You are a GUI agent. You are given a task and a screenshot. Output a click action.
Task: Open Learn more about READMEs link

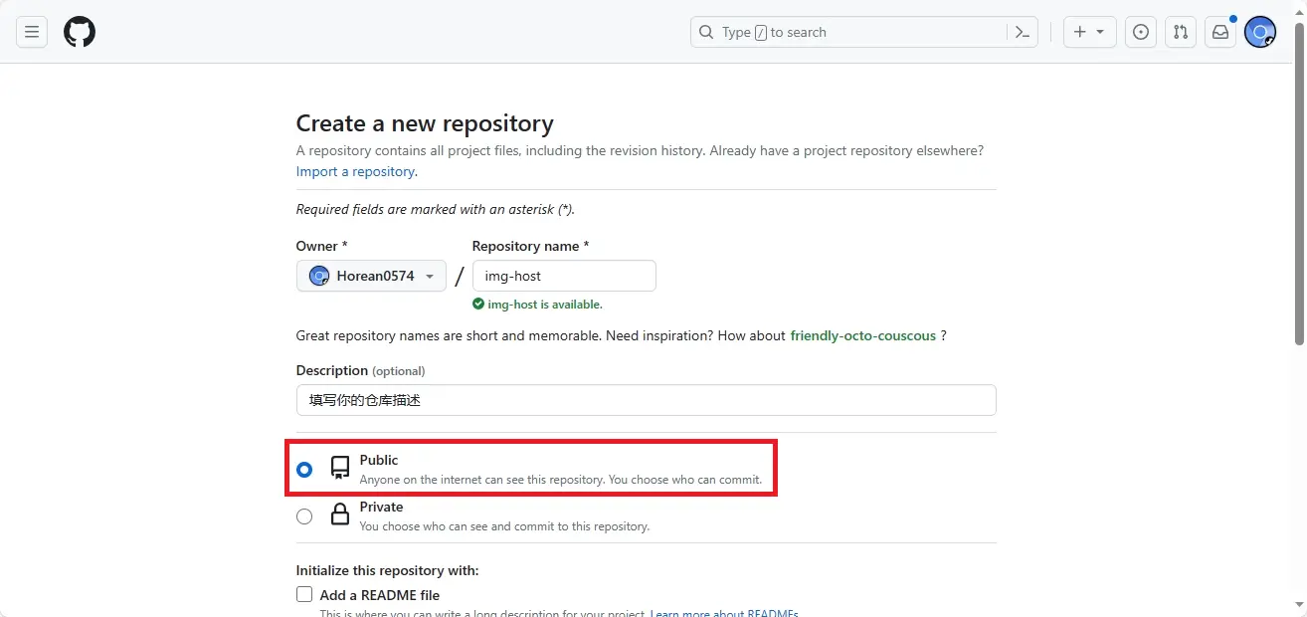(723, 613)
